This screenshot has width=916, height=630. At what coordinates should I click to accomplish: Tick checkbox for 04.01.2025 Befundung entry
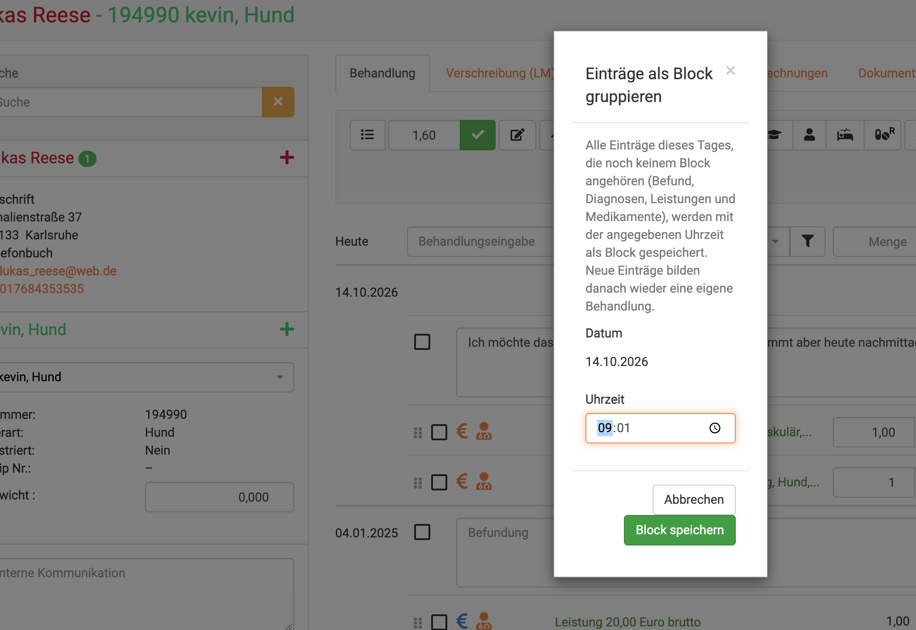point(422,532)
